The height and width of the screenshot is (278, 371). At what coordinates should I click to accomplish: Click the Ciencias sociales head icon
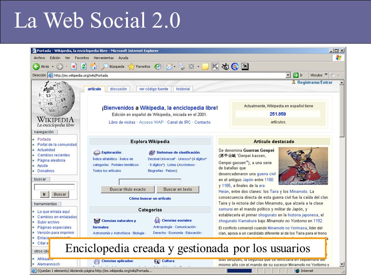[x=157, y=220]
